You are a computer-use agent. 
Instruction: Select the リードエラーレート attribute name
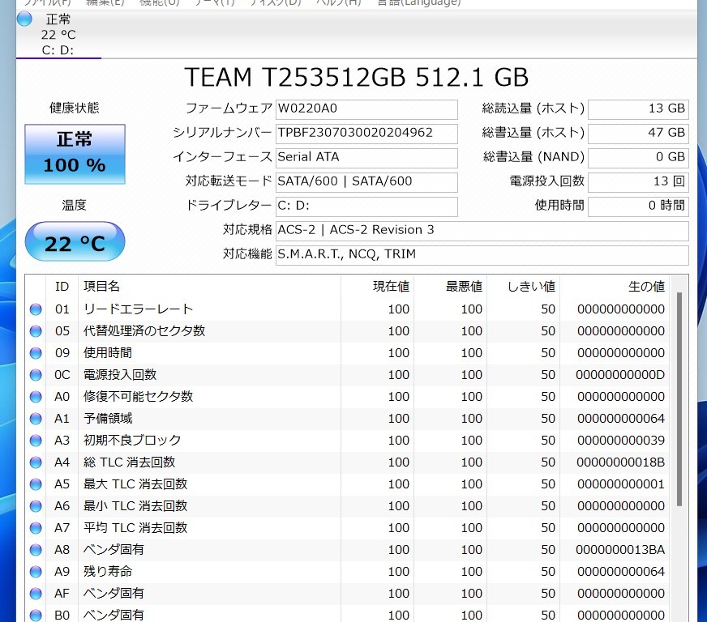pos(138,309)
